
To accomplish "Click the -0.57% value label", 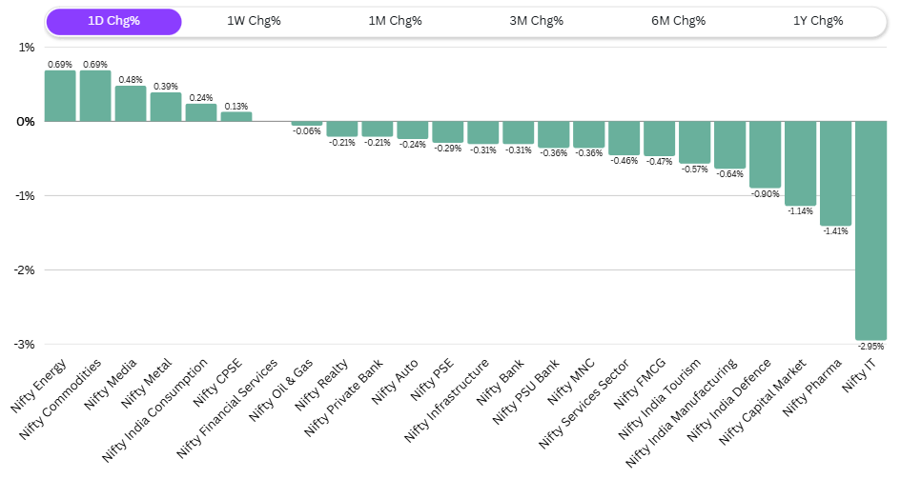I will (695, 170).
